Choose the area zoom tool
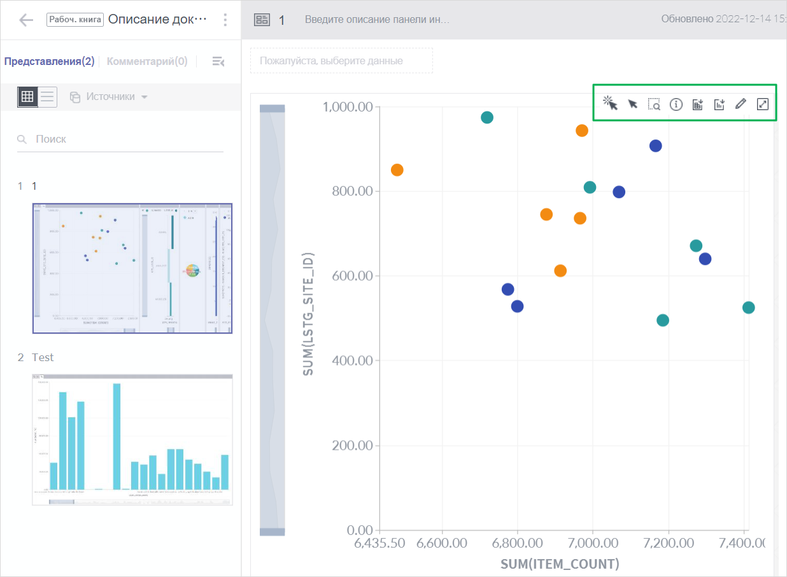This screenshot has height=577, width=787. (655, 104)
